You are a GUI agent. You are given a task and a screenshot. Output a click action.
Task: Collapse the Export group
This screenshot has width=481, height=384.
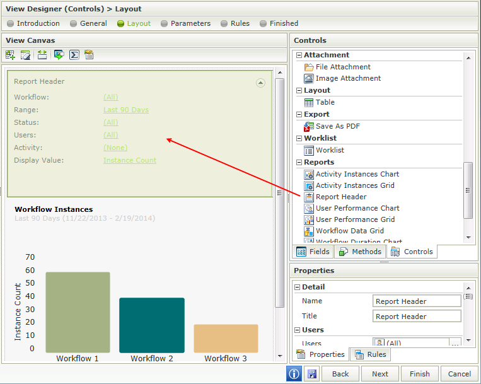[299, 115]
